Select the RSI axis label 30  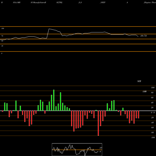[2, 46]
